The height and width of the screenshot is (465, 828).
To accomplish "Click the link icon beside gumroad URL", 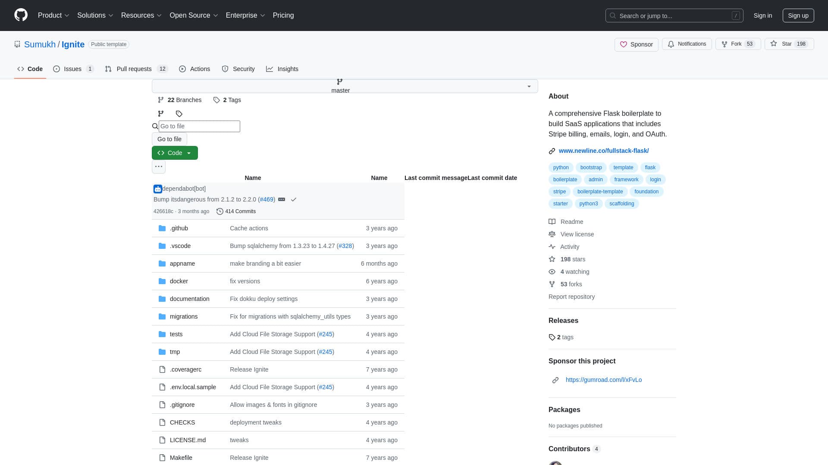I will point(555,380).
